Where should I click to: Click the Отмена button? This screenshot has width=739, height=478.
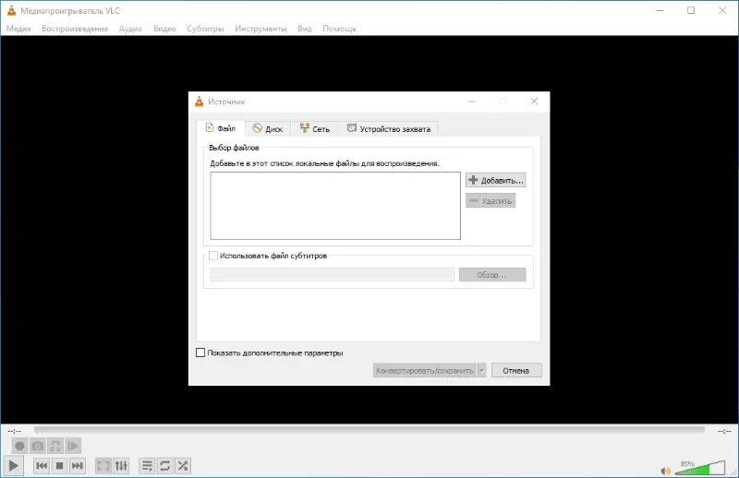516,370
